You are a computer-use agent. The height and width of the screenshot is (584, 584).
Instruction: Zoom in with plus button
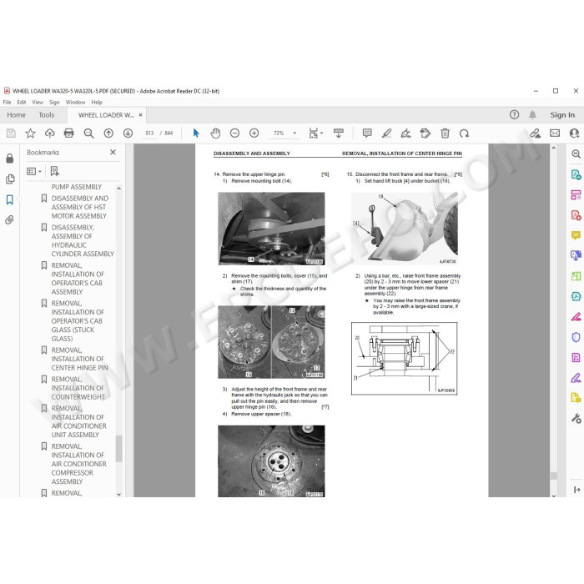[254, 133]
